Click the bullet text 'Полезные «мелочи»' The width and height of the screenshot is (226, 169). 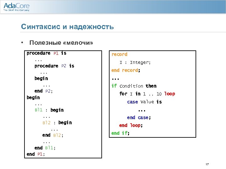point(61,43)
